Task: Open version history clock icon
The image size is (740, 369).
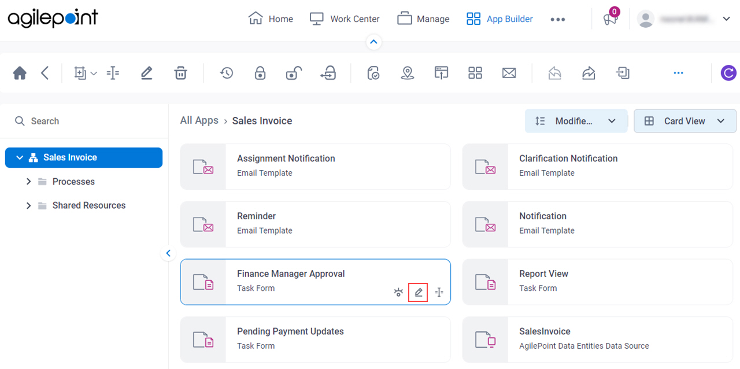Action: point(226,73)
